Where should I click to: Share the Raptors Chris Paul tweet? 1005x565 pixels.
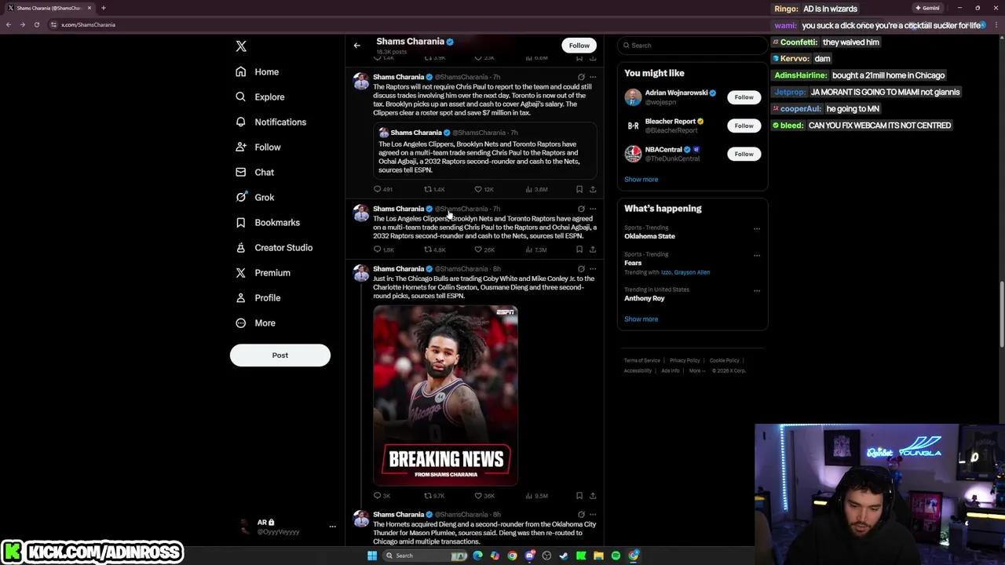pos(593,189)
